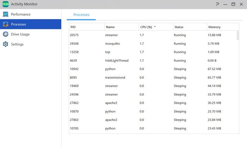247x147 pixels.
Task: Click the 23.84 MB memory value
Action: coord(214,120)
